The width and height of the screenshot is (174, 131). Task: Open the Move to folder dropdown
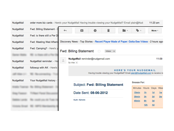coord(125,31)
